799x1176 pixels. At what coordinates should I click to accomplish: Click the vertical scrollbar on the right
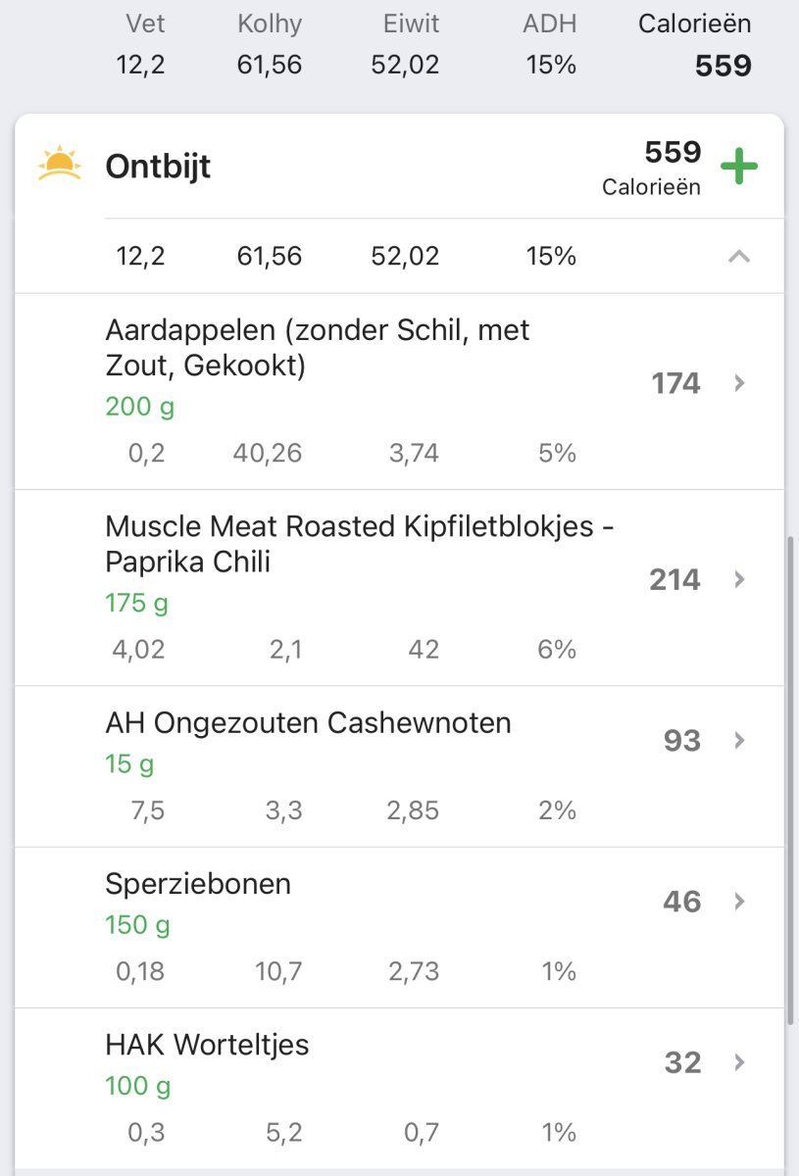click(791, 779)
